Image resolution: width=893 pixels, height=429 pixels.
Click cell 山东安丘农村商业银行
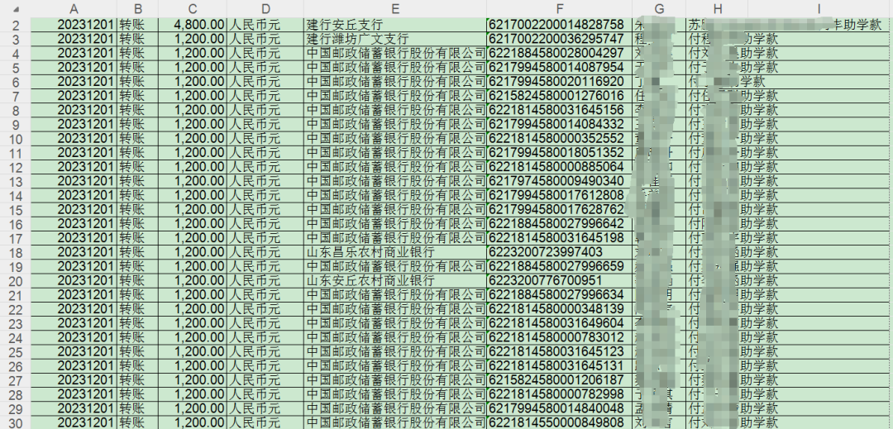[x=395, y=280]
